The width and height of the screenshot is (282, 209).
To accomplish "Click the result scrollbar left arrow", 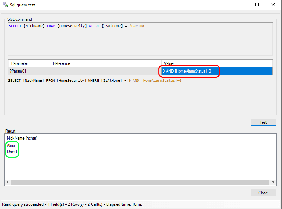I will [7, 182].
